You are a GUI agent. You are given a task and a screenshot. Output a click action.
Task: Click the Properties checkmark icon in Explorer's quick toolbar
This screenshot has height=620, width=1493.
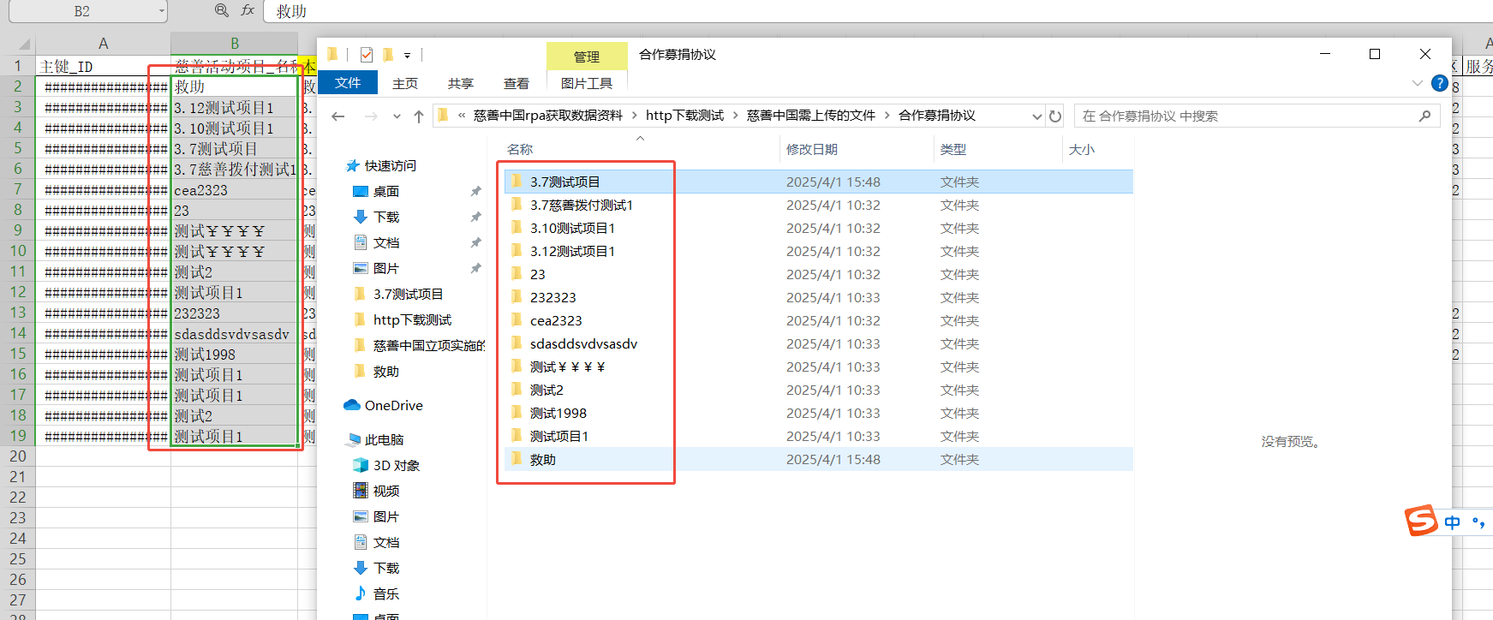pos(367,55)
